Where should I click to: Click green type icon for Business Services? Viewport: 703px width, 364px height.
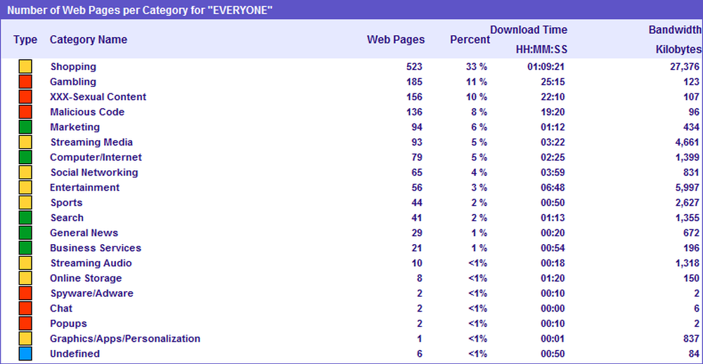[25, 248]
